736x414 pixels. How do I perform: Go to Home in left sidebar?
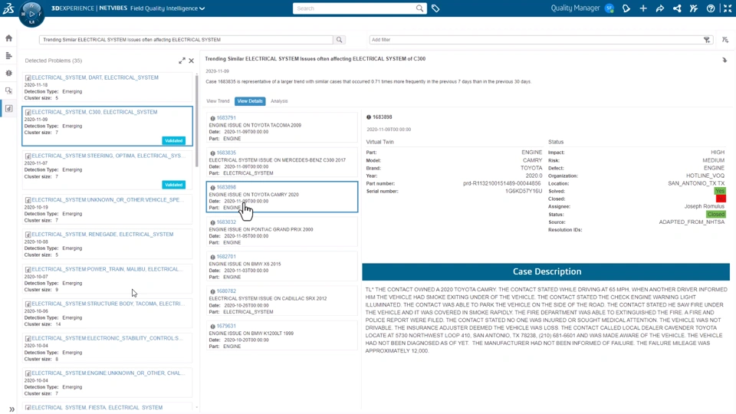click(x=9, y=38)
